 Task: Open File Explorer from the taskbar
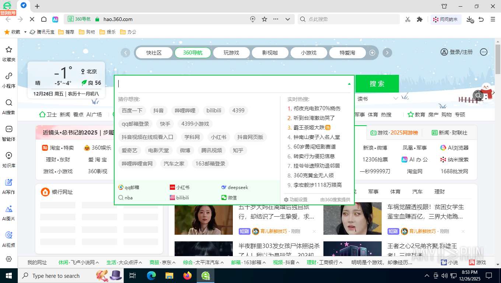click(169, 275)
